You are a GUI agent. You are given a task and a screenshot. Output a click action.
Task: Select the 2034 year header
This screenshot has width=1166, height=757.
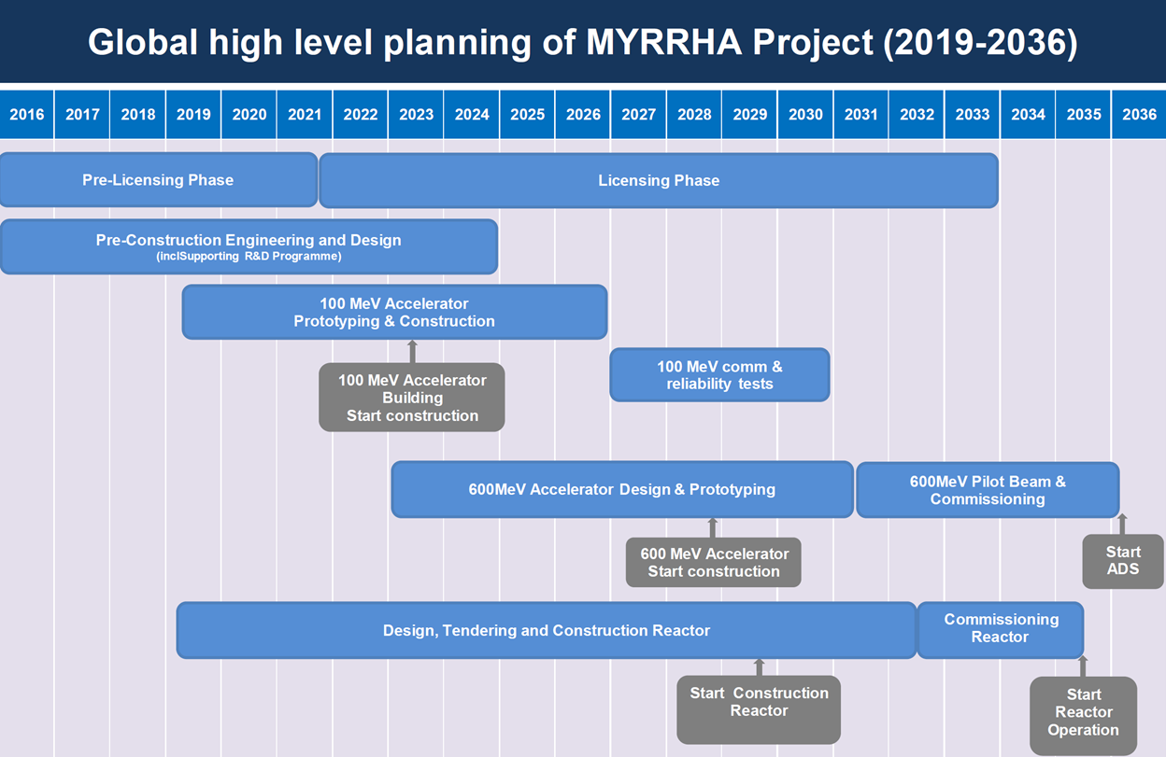pyautogui.click(x=1028, y=114)
